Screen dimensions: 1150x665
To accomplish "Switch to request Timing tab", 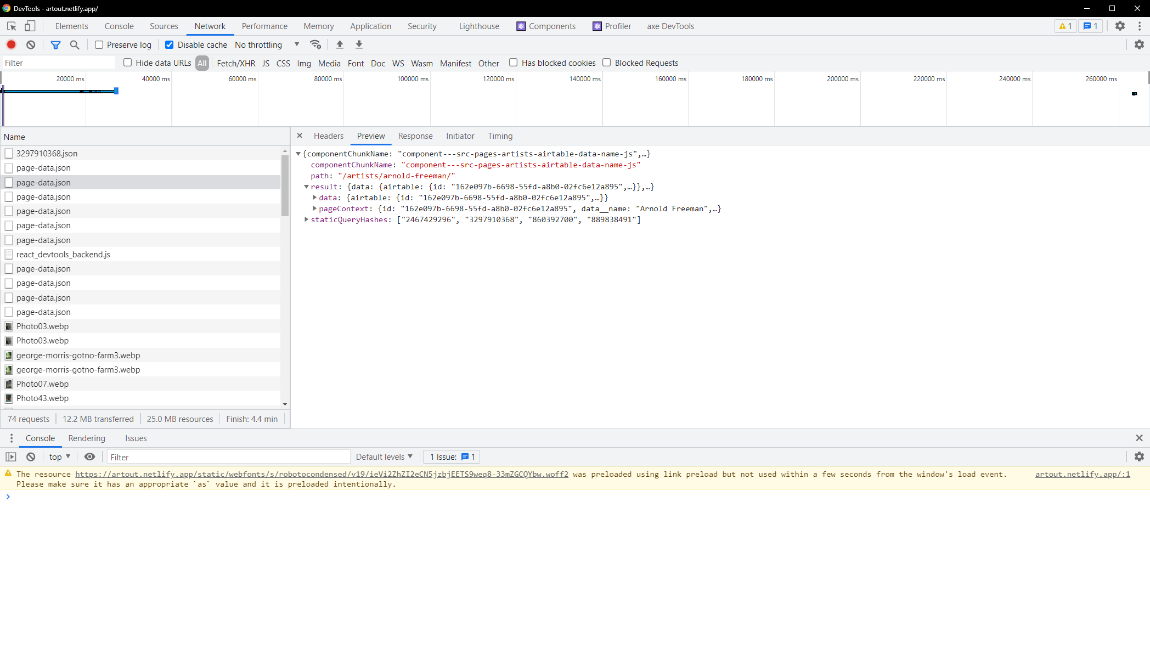I will [500, 136].
